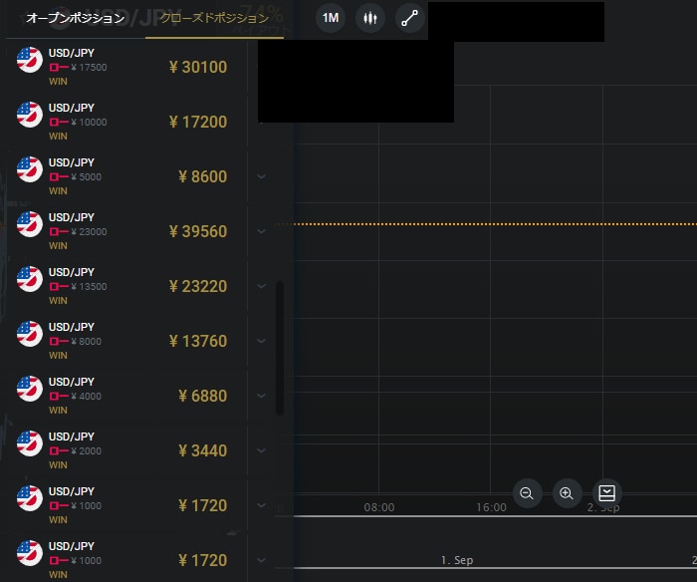The width and height of the screenshot is (697, 582).
Task: Expand the ¥39560 position details
Action: [261, 231]
